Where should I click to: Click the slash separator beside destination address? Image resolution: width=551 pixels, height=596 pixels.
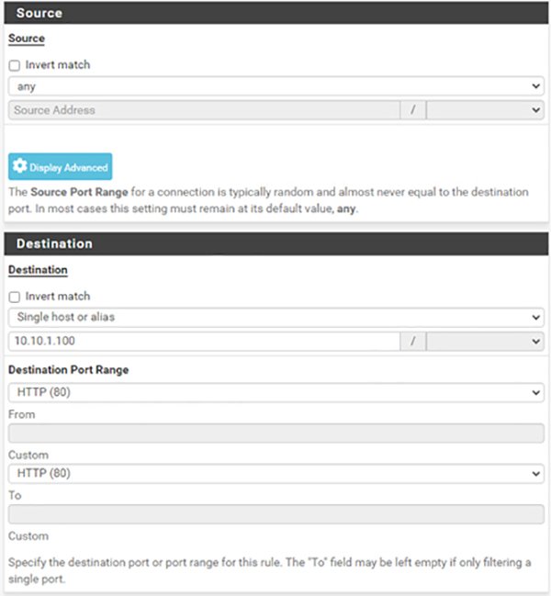click(413, 341)
